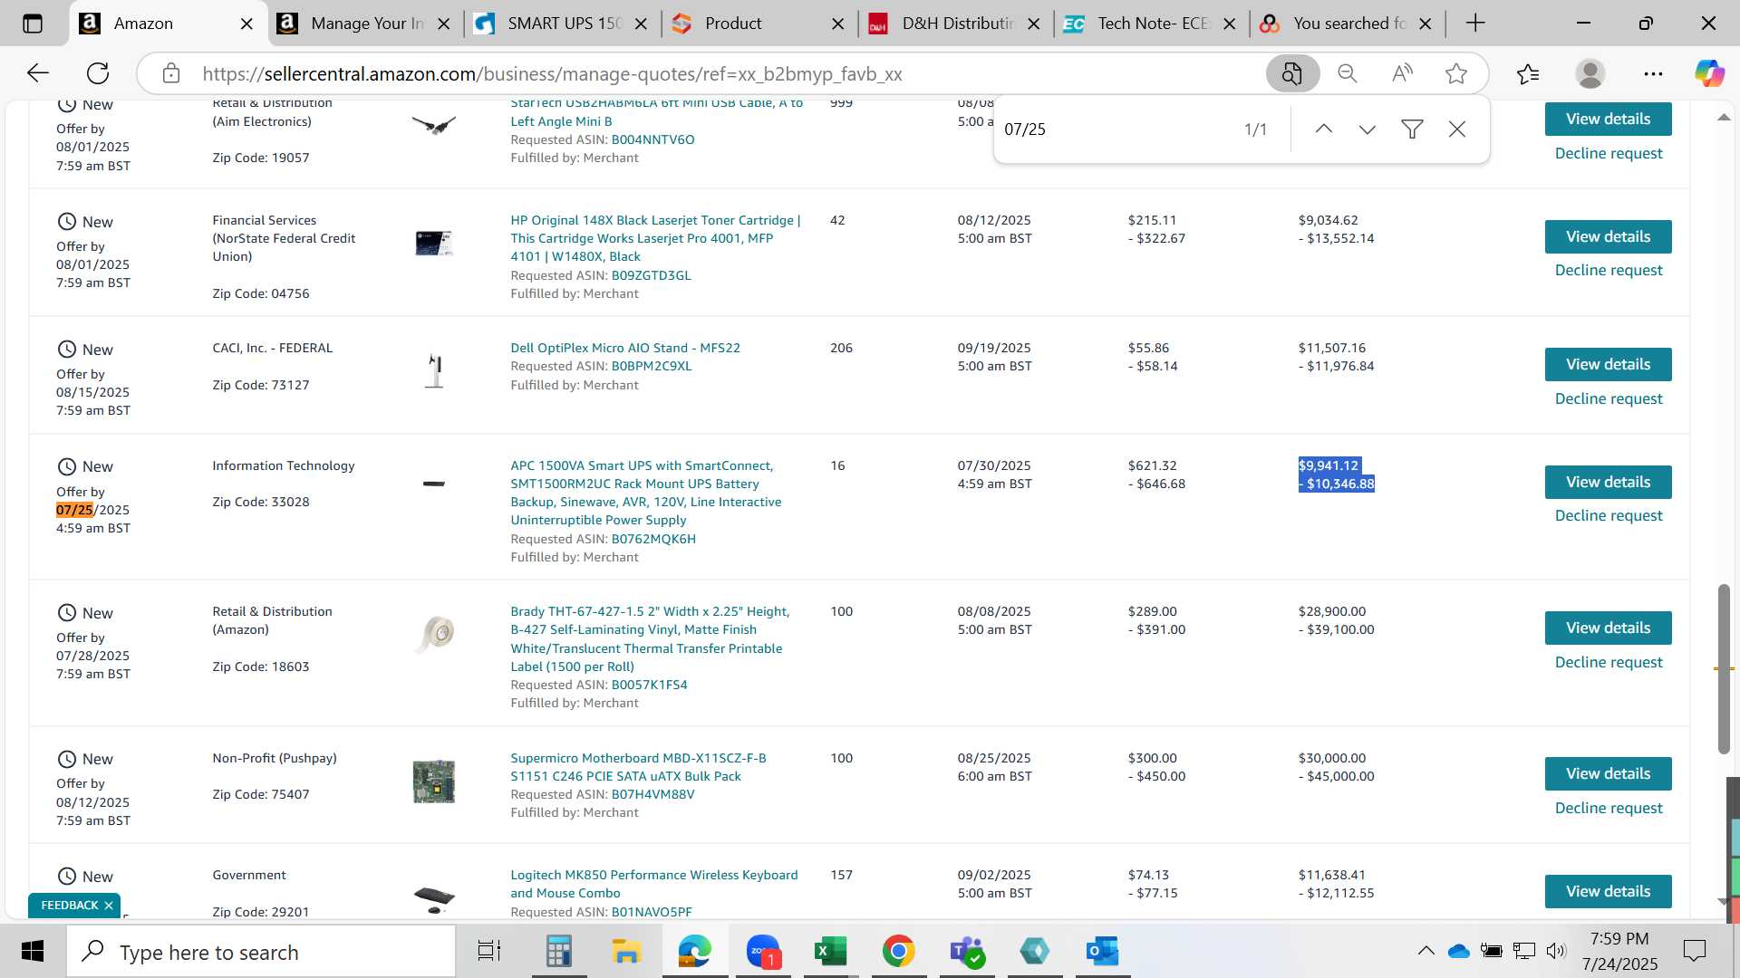
Task: Dismiss the FEEDBACK badge
Action: (109, 906)
